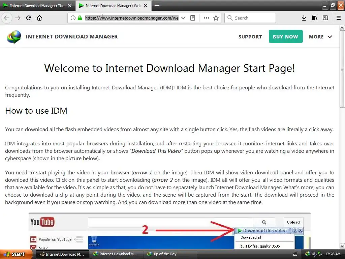Click the How to use IDM heading
345x259 pixels.
(36, 111)
